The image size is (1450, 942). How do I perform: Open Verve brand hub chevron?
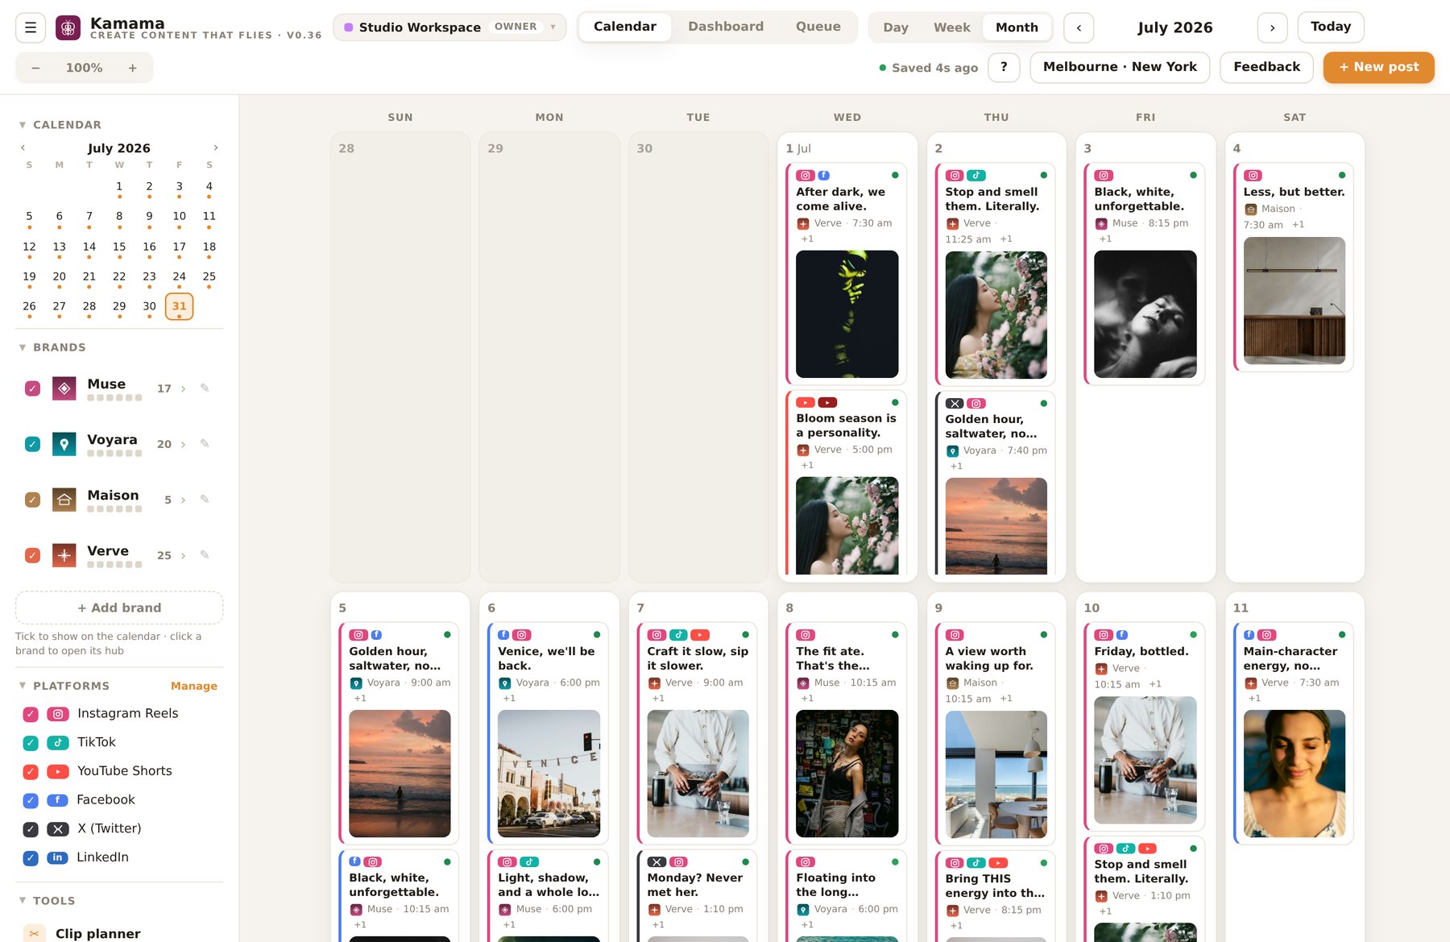pyautogui.click(x=183, y=556)
